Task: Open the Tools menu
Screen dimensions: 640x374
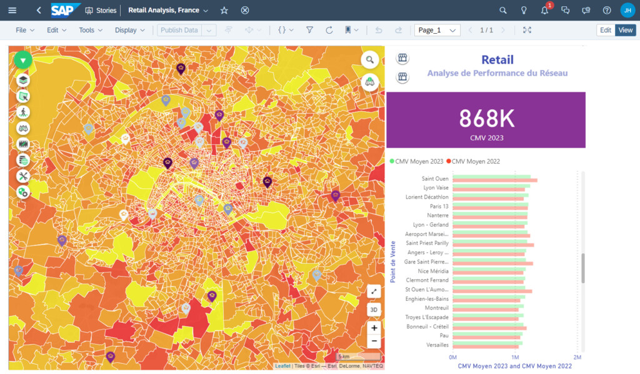Action: (x=90, y=30)
